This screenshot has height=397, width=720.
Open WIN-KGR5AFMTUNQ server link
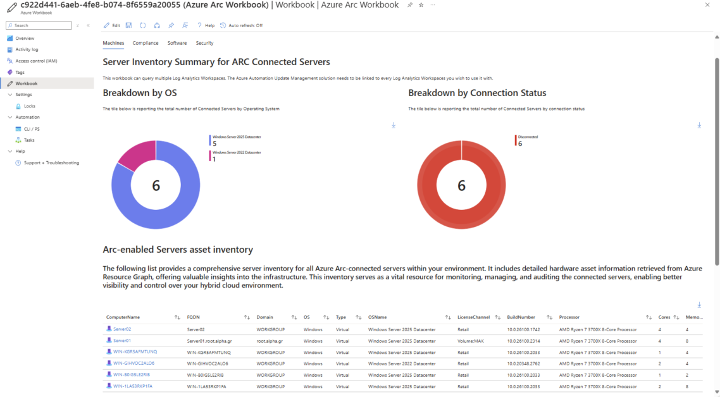tap(135, 351)
